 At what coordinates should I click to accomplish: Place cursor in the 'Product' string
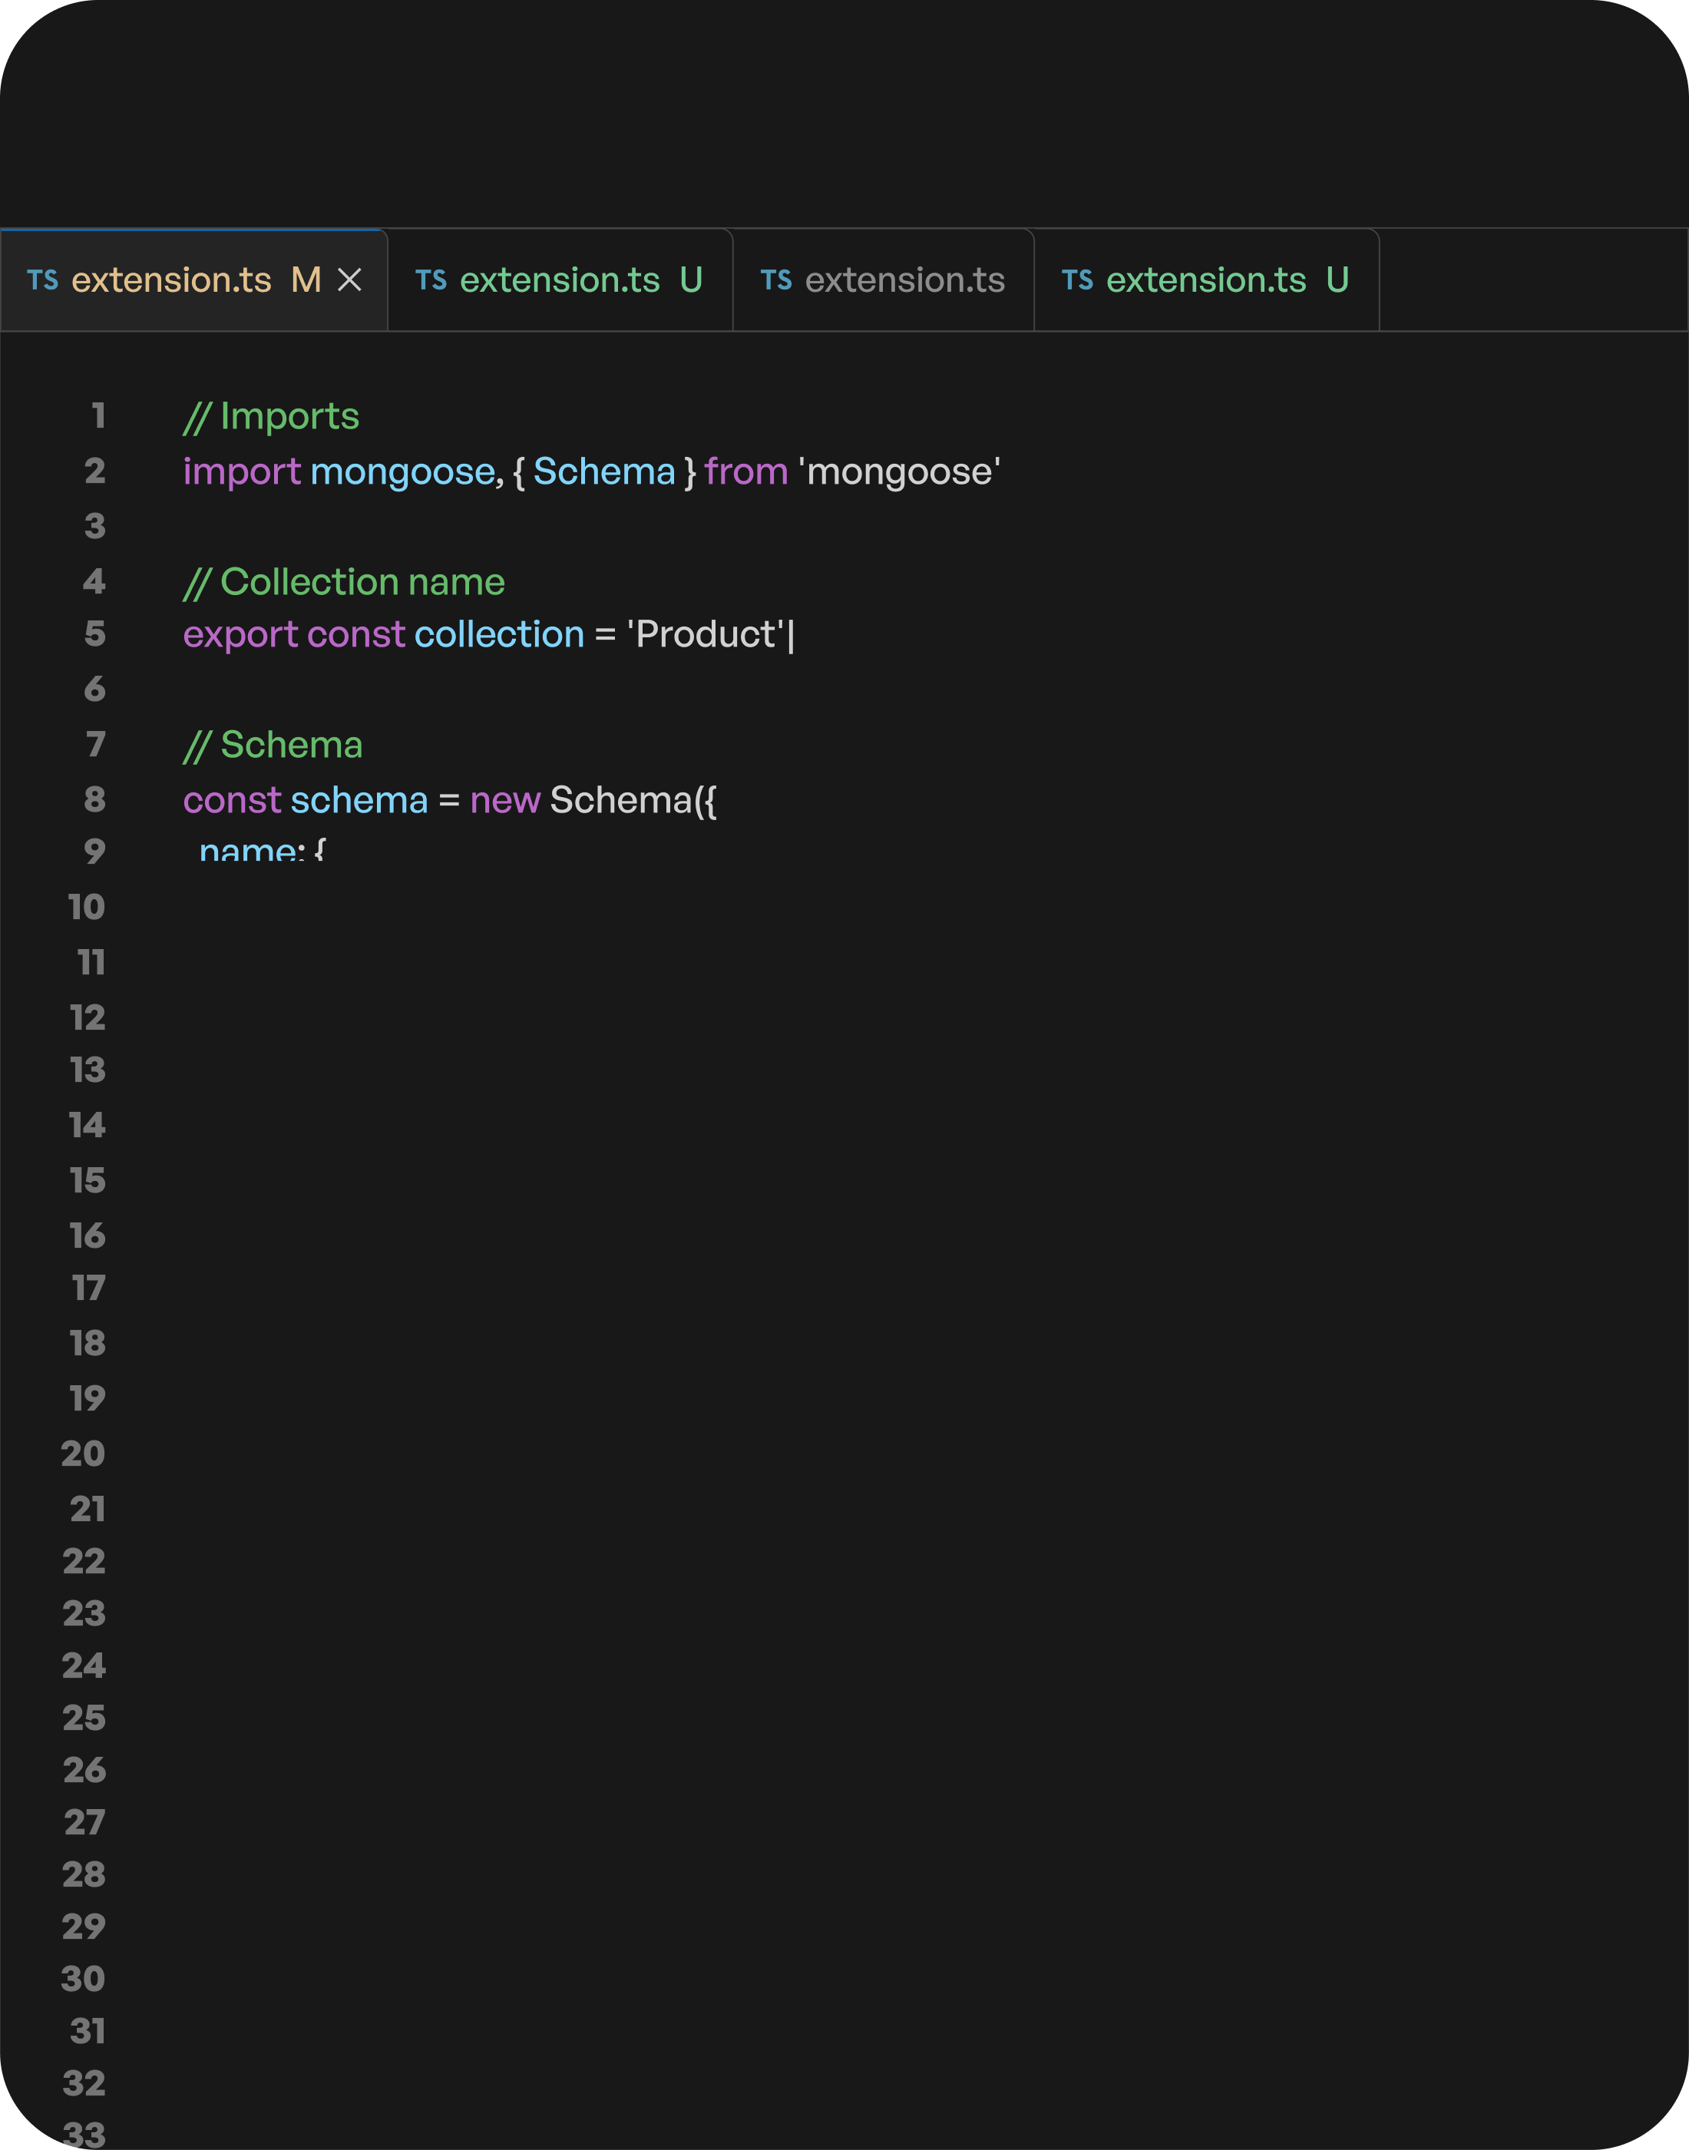[x=706, y=634]
